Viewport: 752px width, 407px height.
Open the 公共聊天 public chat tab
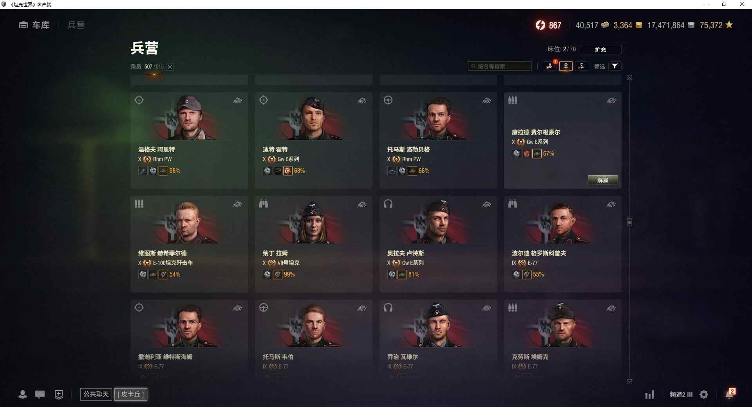coord(96,394)
